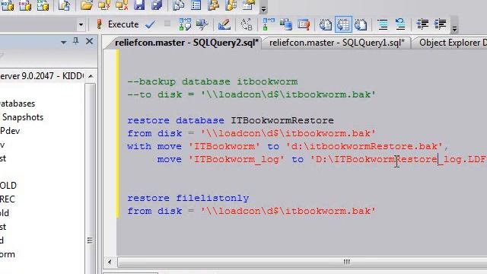Click the Save All icon
487x274 pixels.
[157, 5]
